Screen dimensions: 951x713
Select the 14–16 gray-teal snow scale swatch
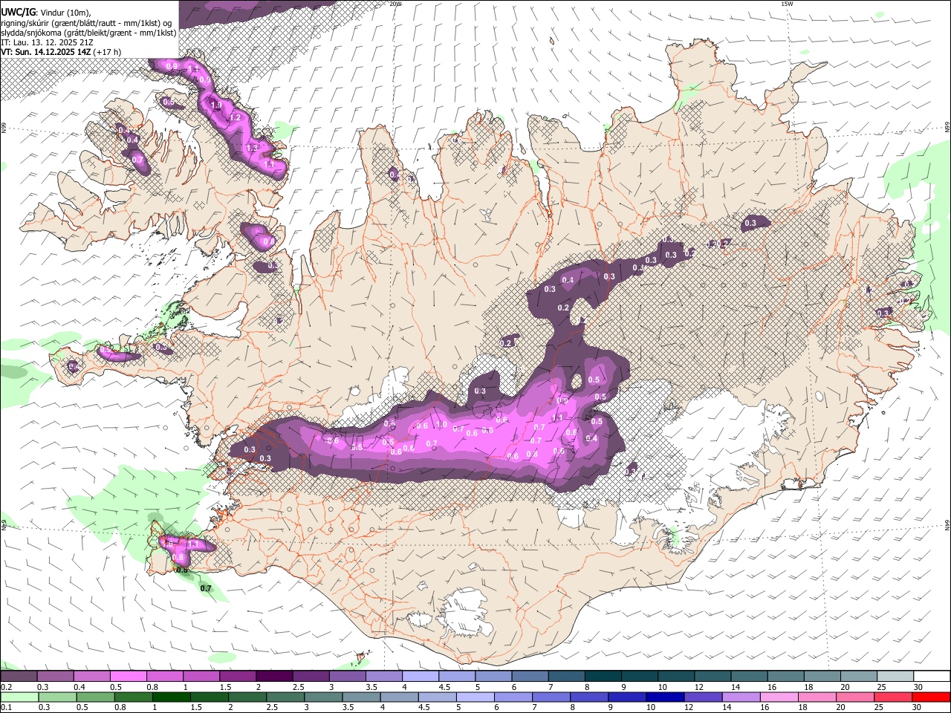(750, 676)
